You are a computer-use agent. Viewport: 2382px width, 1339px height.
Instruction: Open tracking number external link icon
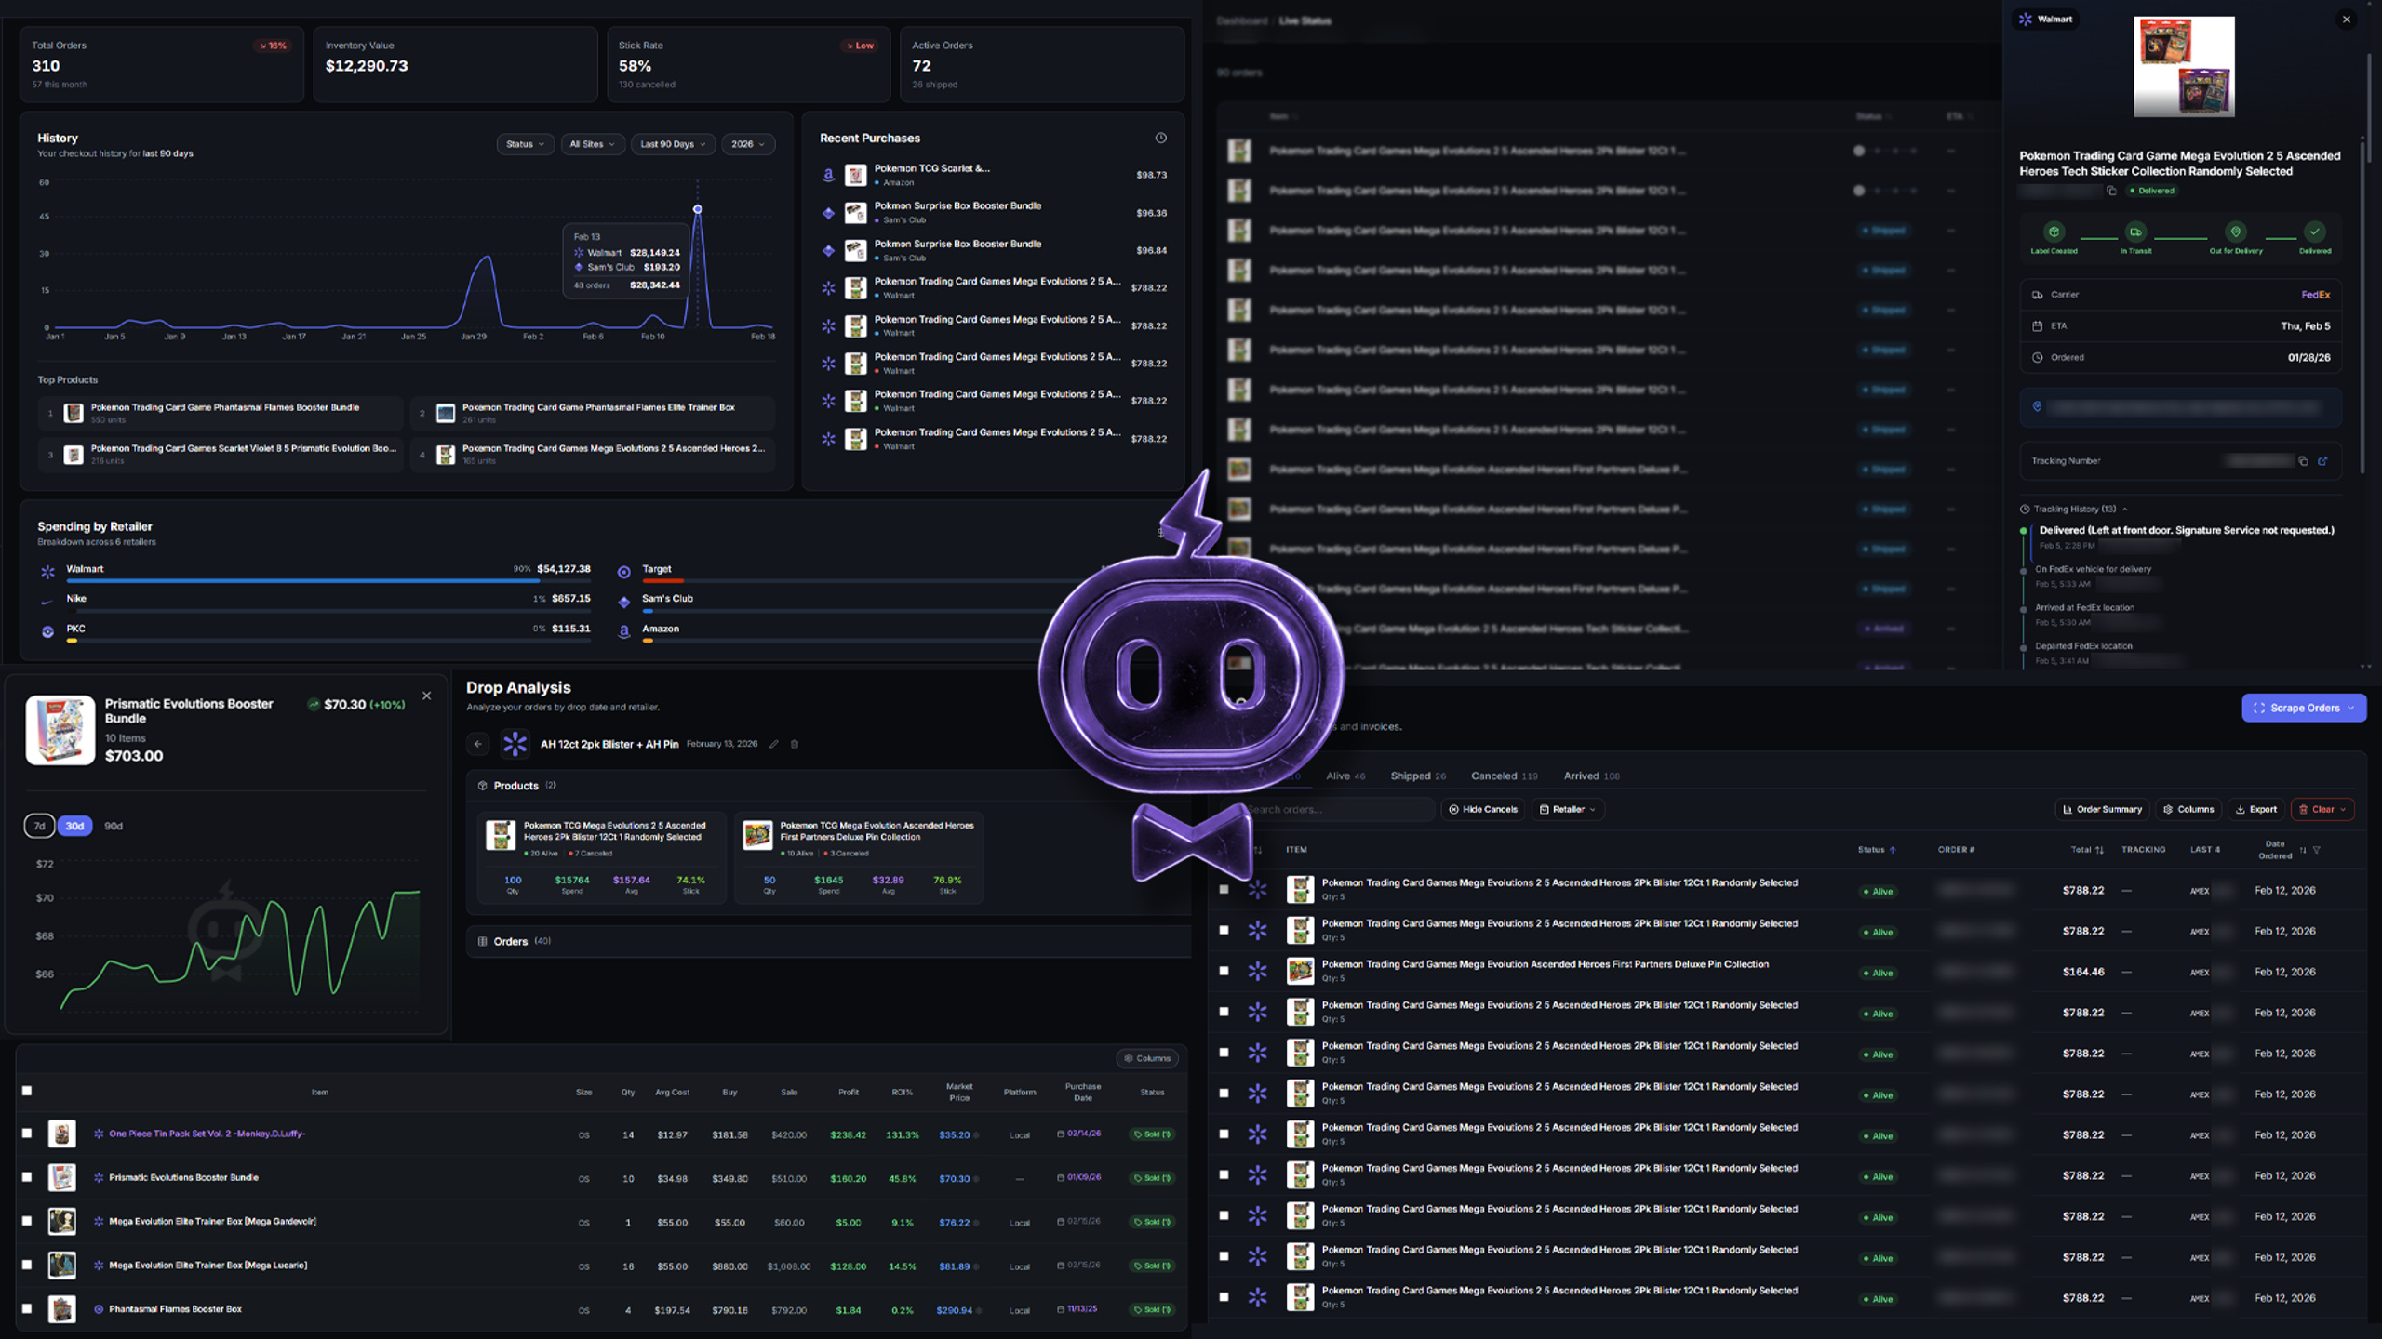2322,461
